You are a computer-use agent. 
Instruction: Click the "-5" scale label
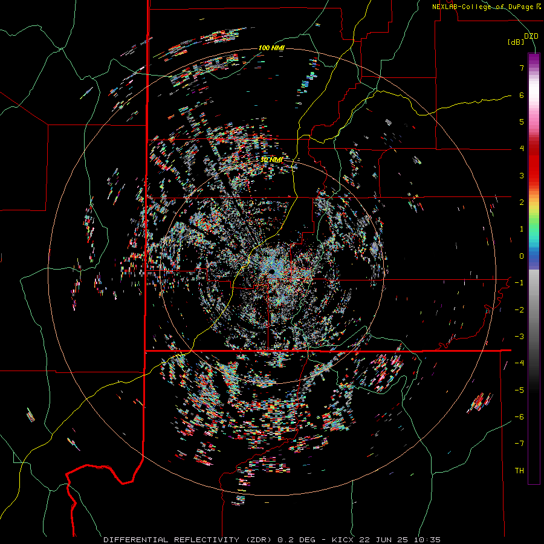click(519, 390)
